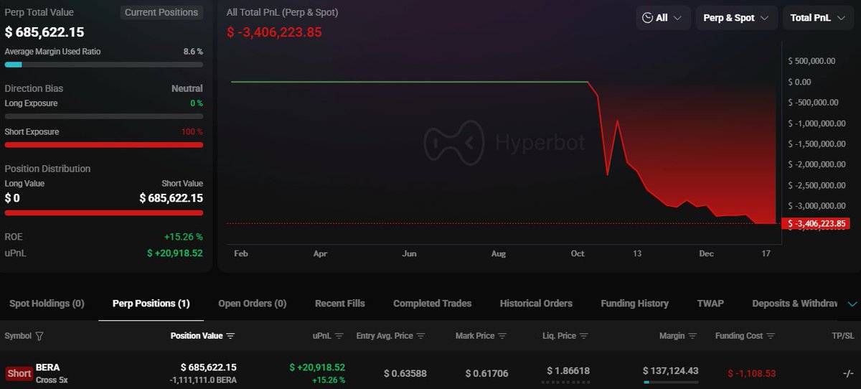The width and height of the screenshot is (861, 389).
Task: Sort by Position Value using its sort icon
Action: [x=230, y=336]
